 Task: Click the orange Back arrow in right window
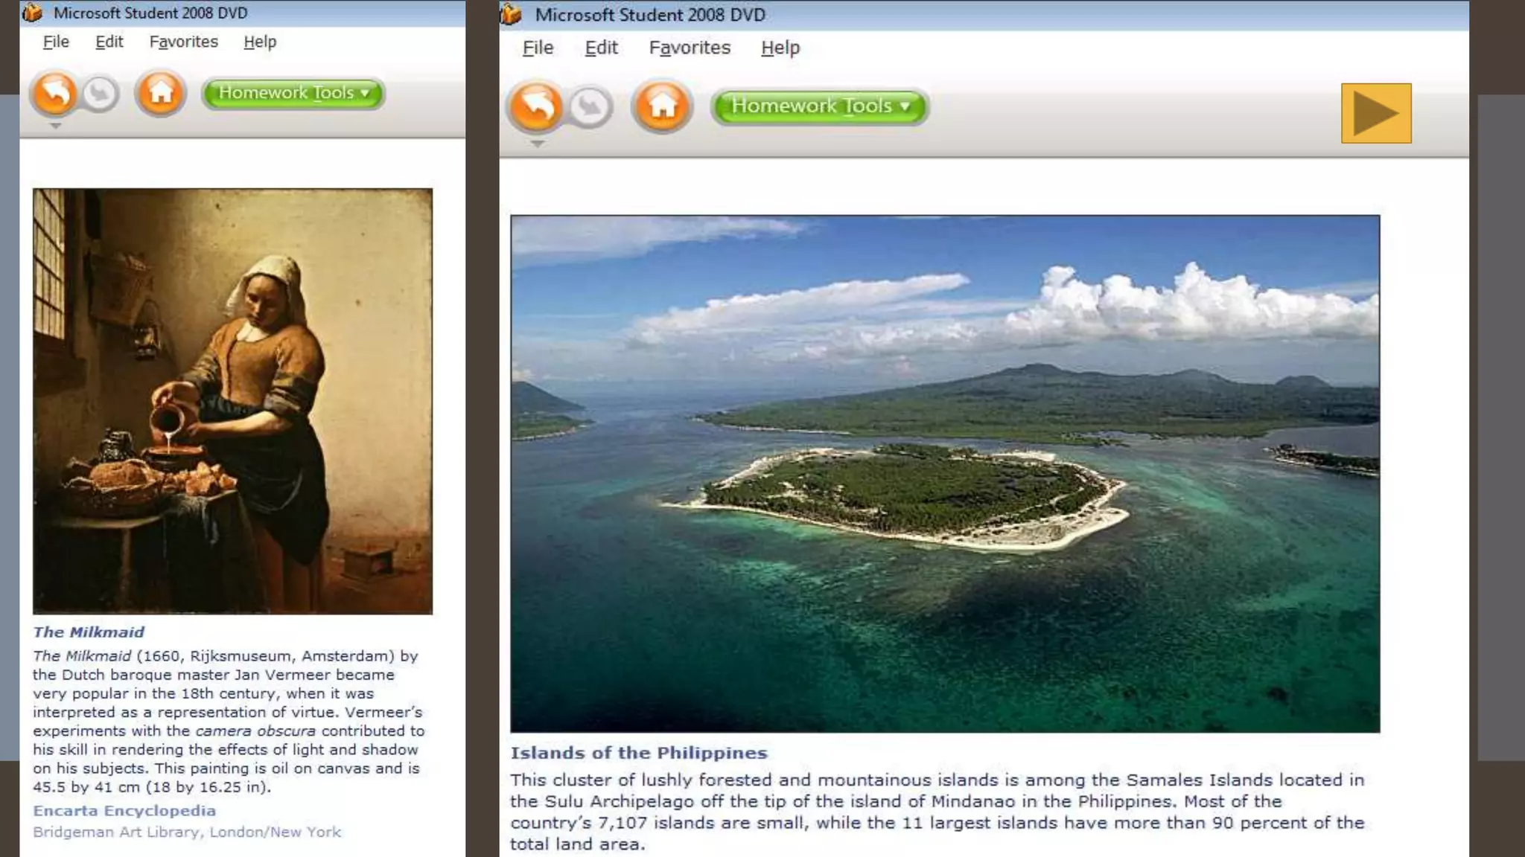[535, 106]
